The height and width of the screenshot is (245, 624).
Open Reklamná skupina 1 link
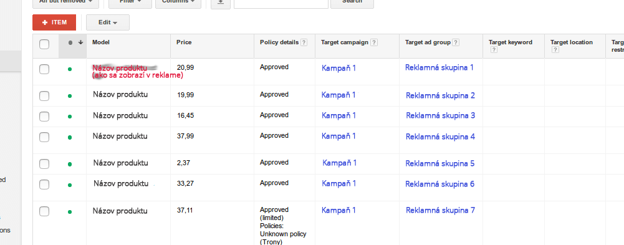click(439, 67)
